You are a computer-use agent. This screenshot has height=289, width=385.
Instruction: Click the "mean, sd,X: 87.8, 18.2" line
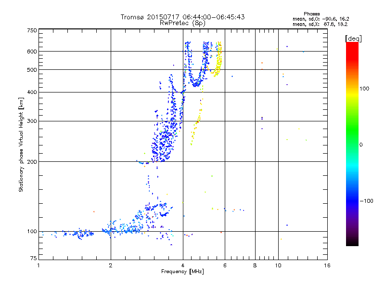click(x=320, y=24)
